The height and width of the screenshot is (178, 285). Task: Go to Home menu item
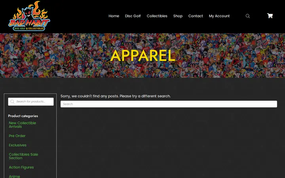pos(114,16)
